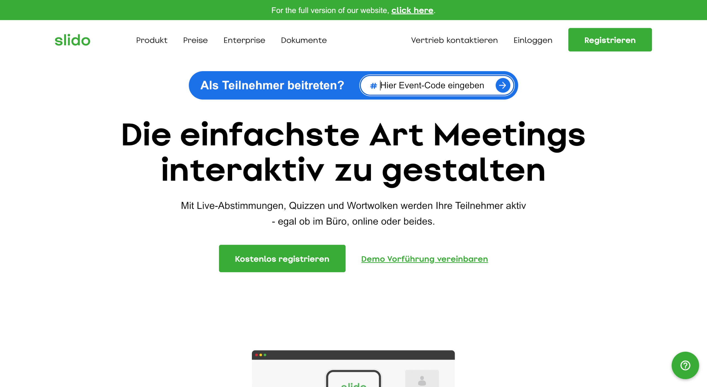Open the Produkt menu

pos(152,40)
